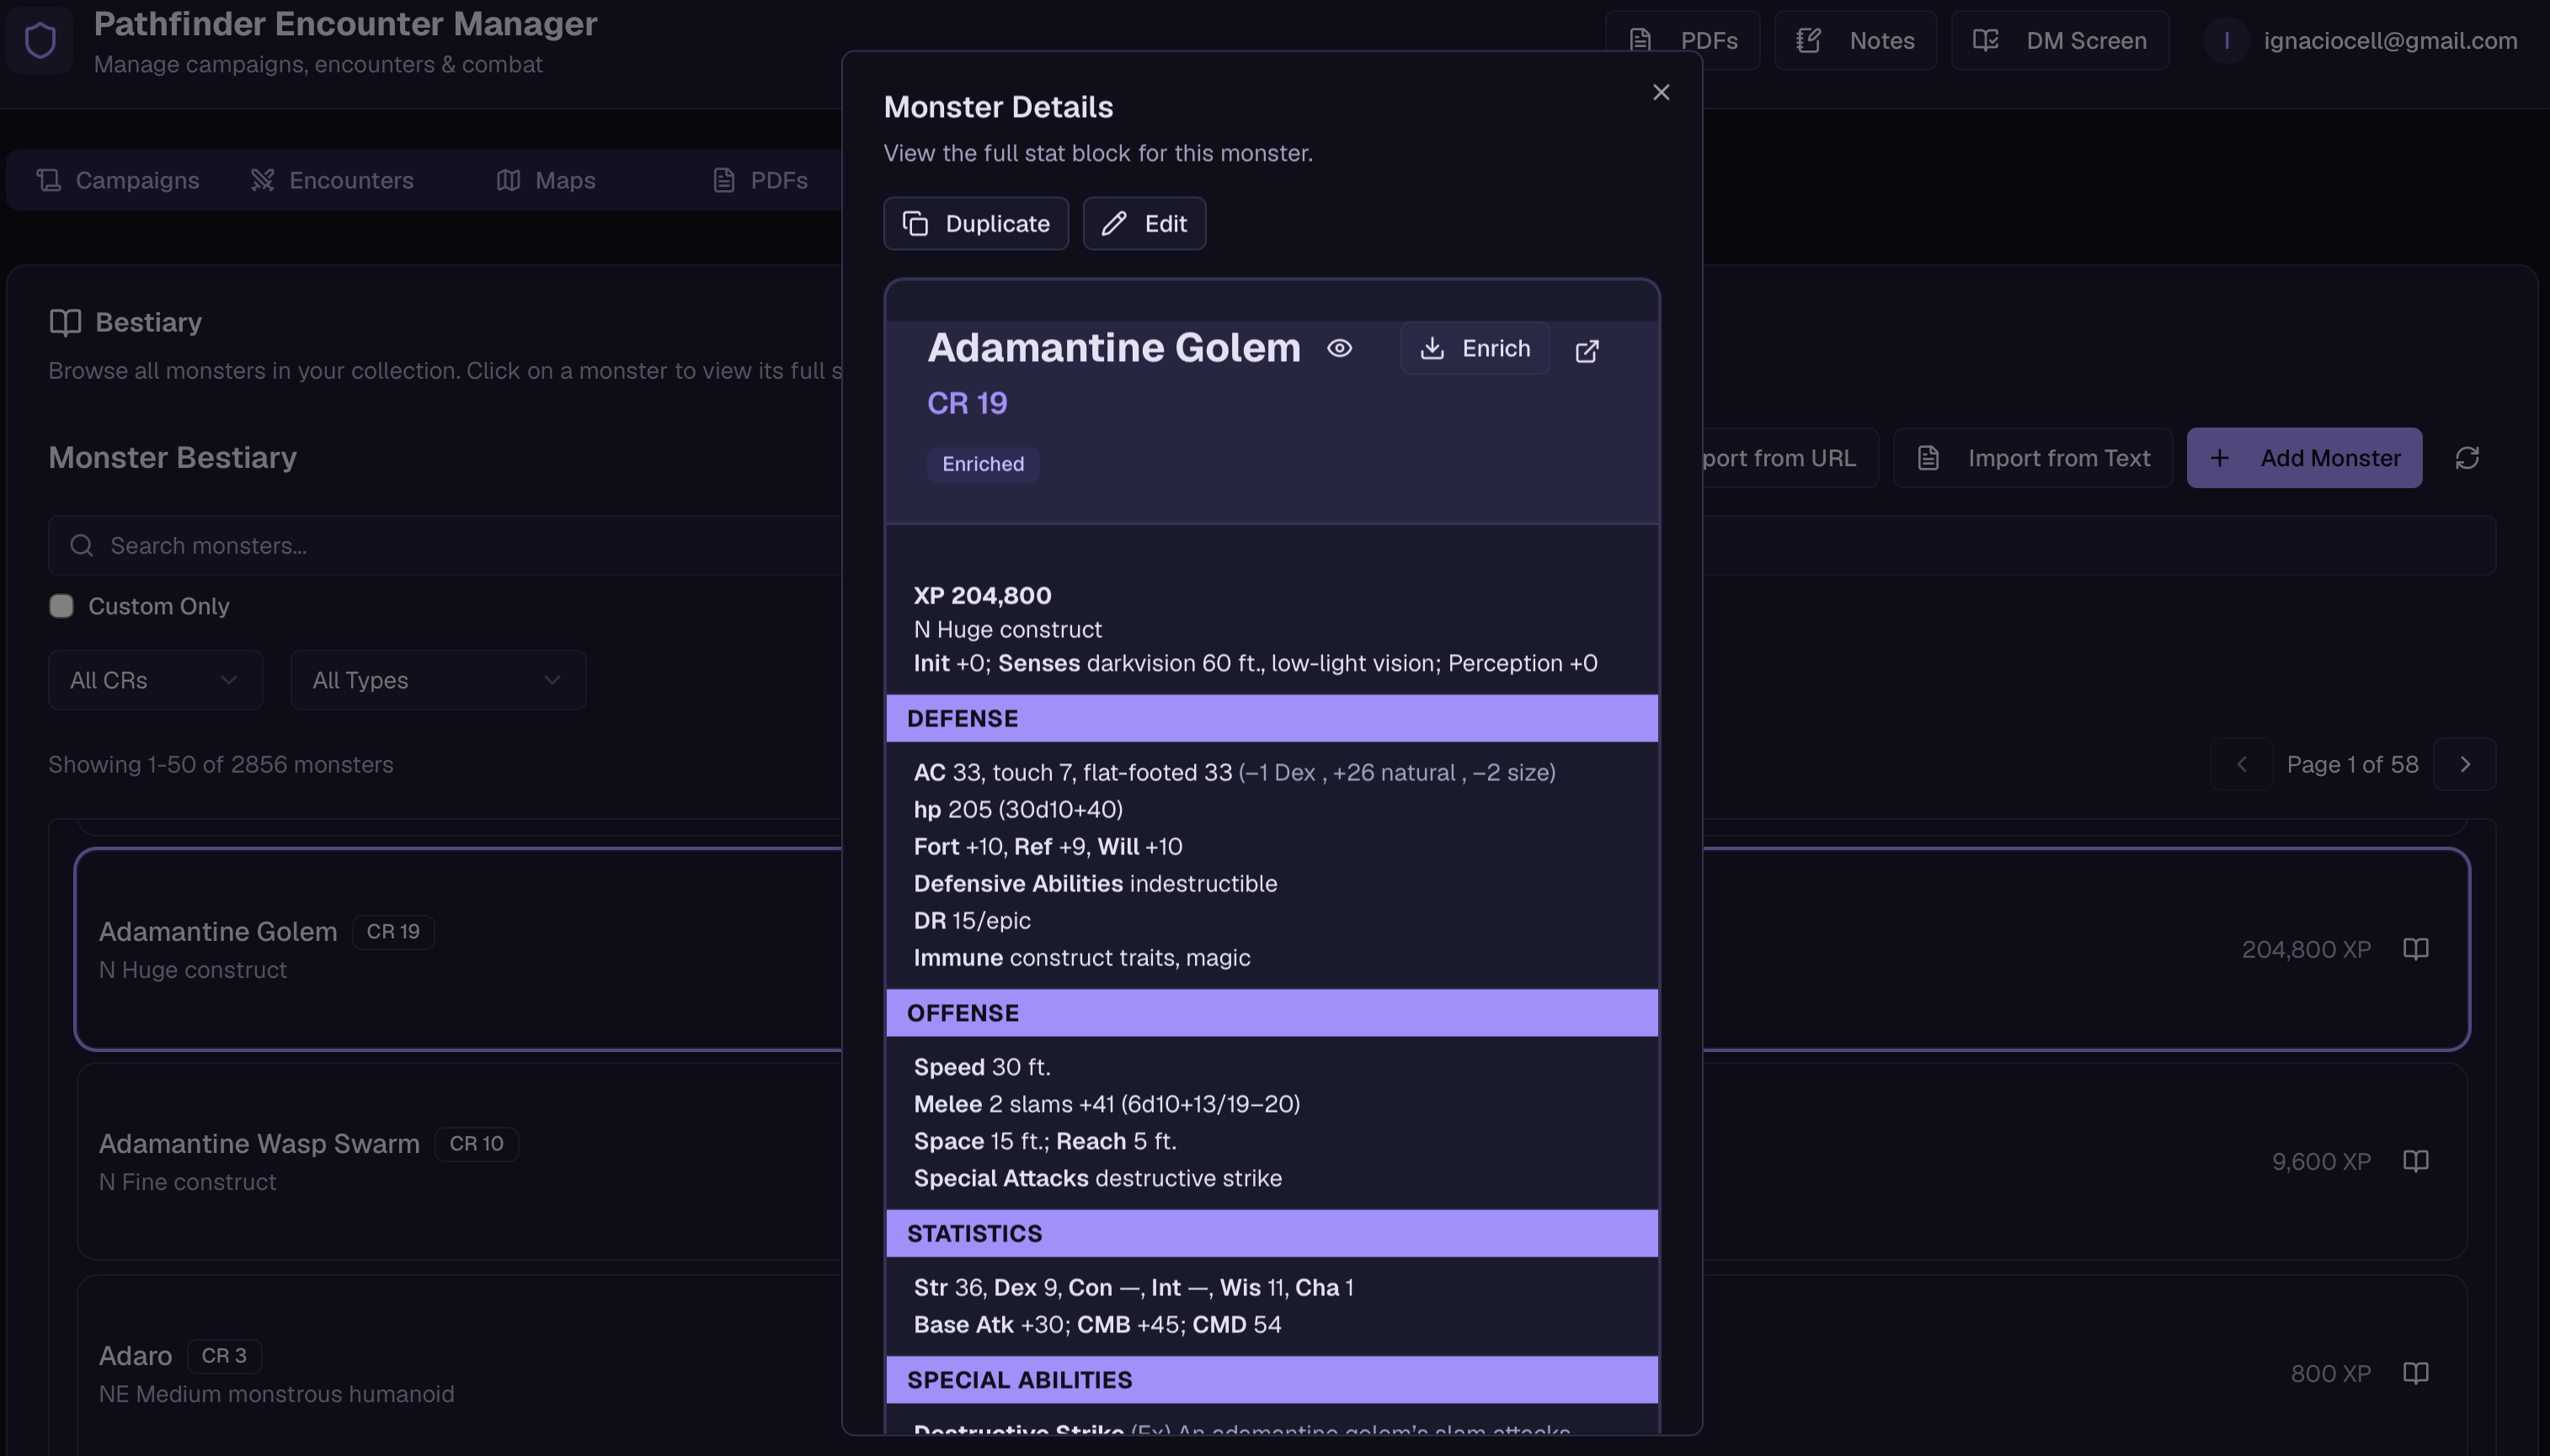
Task: Click the Page 1 of 58 indicator
Action: (2353, 765)
